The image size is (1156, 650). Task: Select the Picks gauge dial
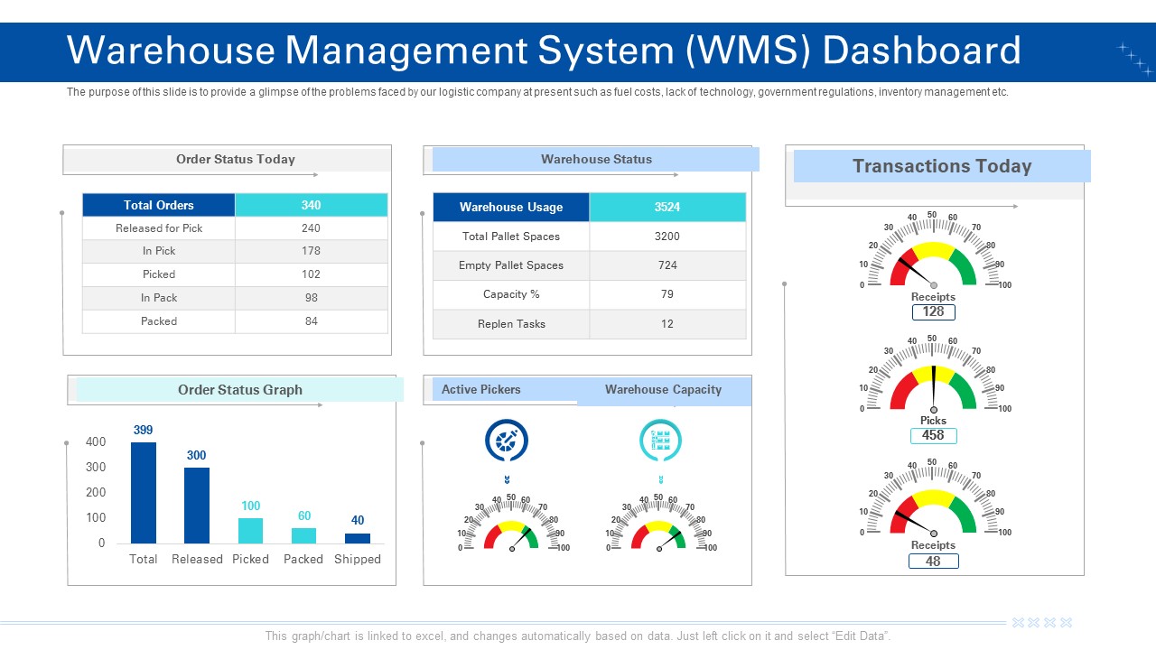(x=933, y=374)
